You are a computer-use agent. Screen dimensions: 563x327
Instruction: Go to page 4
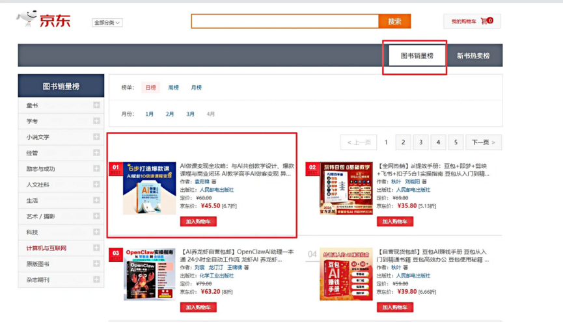tap(438, 142)
